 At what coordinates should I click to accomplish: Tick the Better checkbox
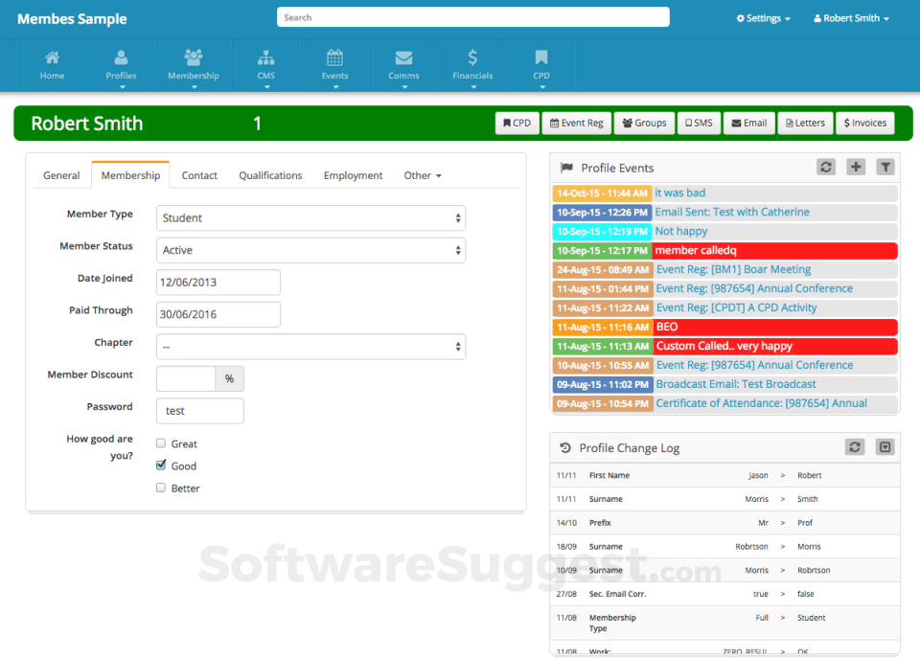pos(160,488)
